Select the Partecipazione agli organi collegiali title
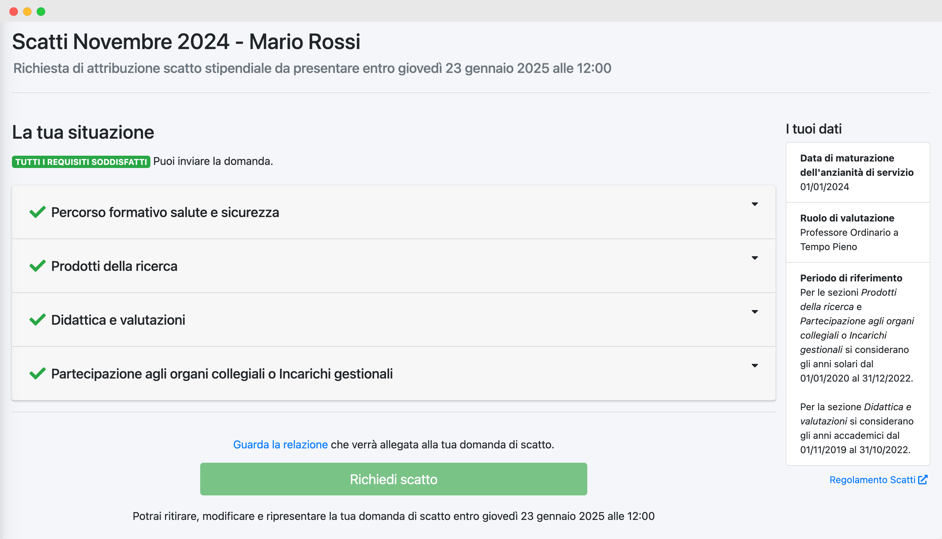The height and width of the screenshot is (539, 942). (x=222, y=374)
